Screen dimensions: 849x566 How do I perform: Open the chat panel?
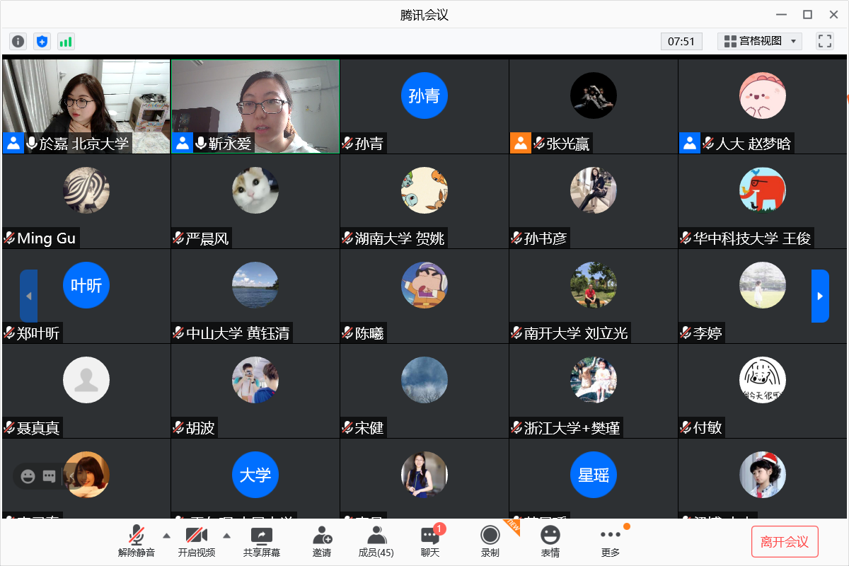pyautogui.click(x=430, y=541)
